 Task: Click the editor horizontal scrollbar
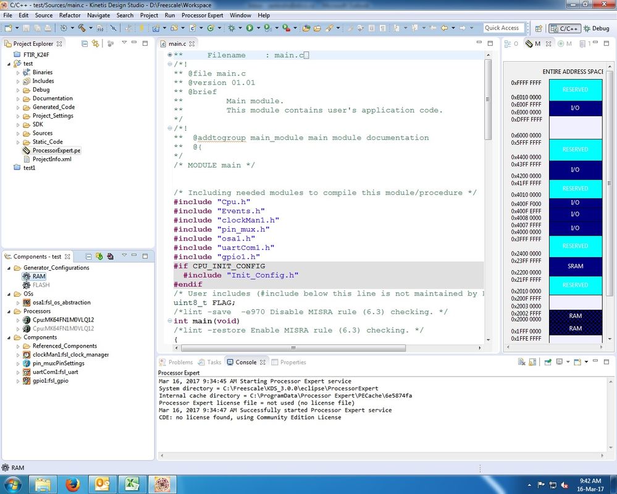point(293,348)
